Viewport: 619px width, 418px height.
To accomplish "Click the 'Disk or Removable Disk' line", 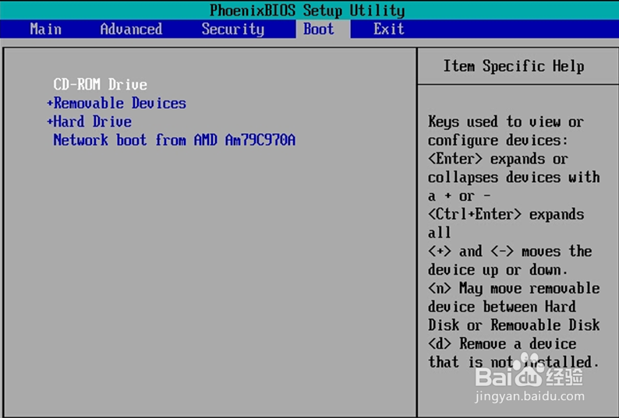I will coord(514,325).
